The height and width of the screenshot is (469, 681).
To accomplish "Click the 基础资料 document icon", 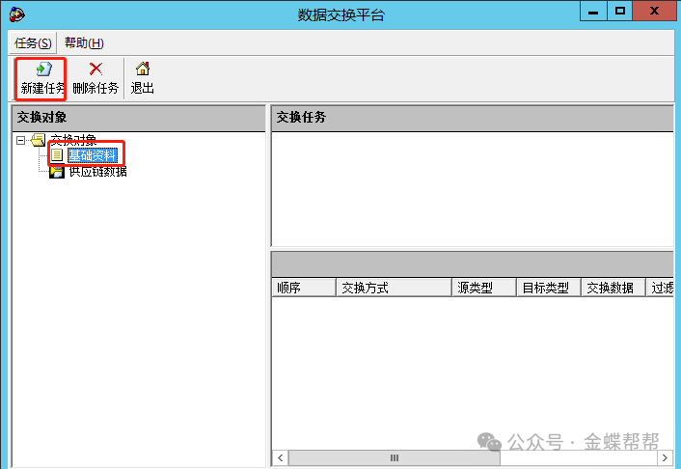I will (x=57, y=155).
